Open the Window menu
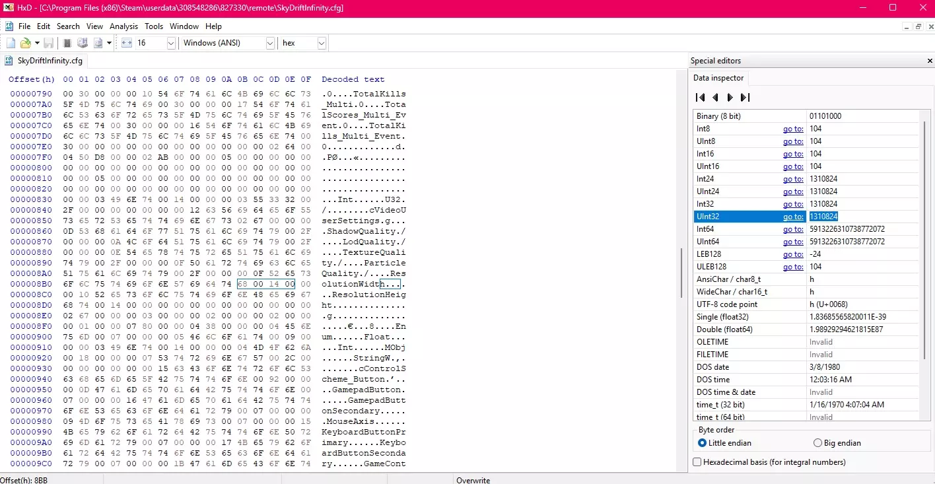The width and height of the screenshot is (935, 484). click(x=184, y=26)
